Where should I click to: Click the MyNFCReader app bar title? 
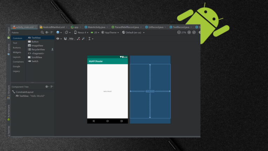click(x=96, y=61)
